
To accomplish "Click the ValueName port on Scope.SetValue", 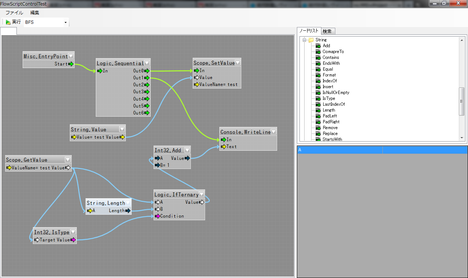I will click(x=196, y=84).
